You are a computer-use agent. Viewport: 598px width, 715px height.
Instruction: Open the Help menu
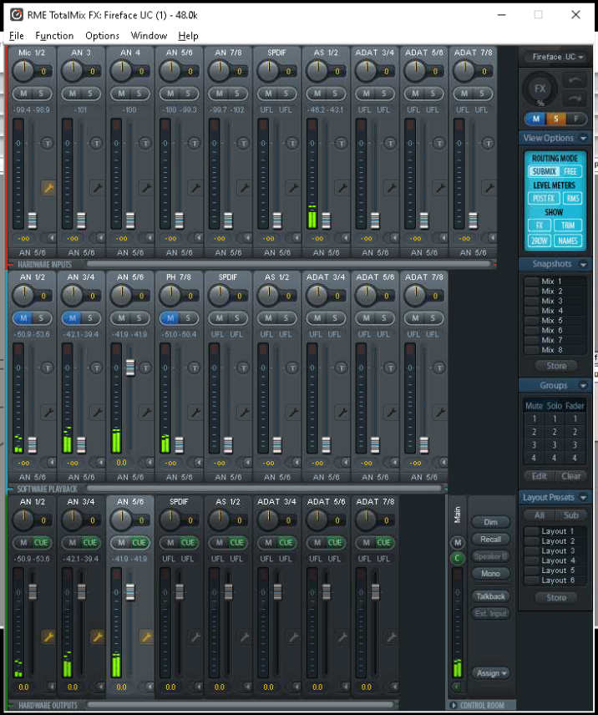point(188,36)
